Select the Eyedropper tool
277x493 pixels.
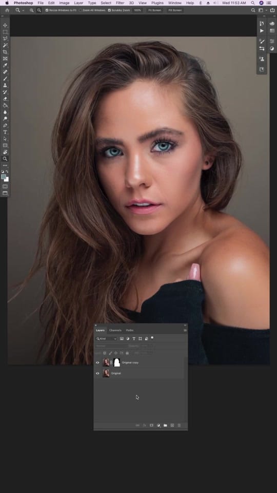(x=5, y=65)
